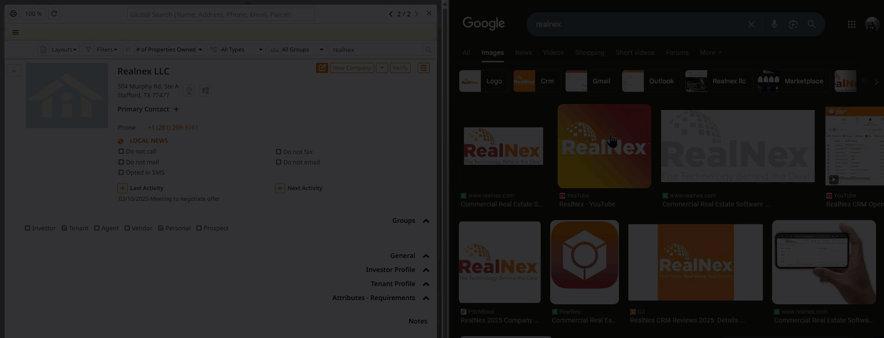Open the LOCAL NEWS link
This screenshot has width=884, height=338.
[x=149, y=140]
